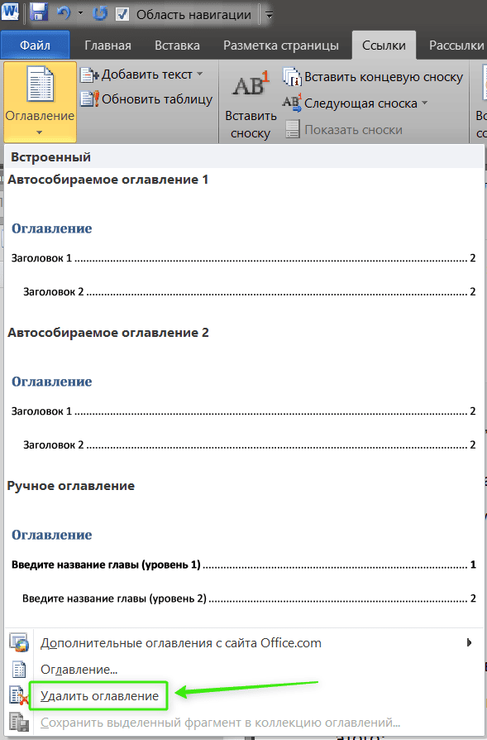Click the Вставить концевую сноску icon
The image size is (487, 740).
[292, 77]
